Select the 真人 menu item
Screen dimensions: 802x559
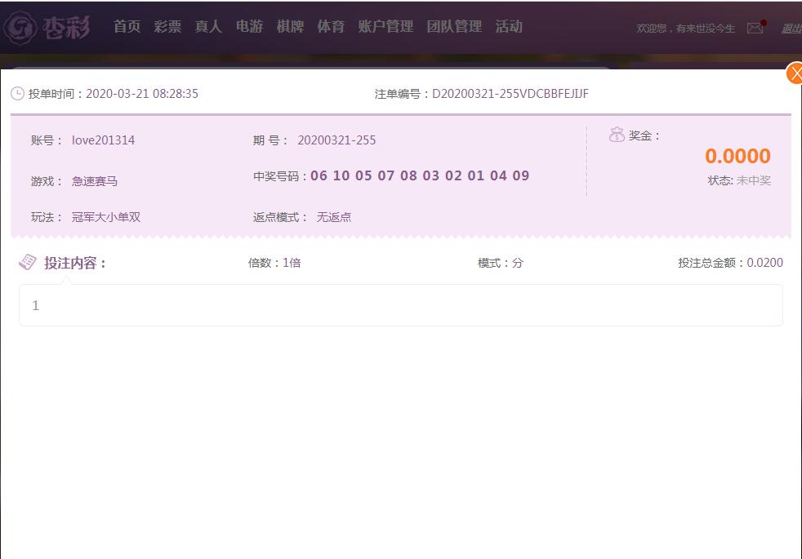208,27
